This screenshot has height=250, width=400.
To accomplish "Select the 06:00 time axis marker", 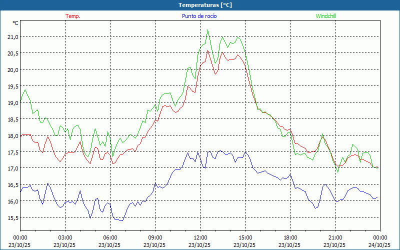I will coord(110,237).
